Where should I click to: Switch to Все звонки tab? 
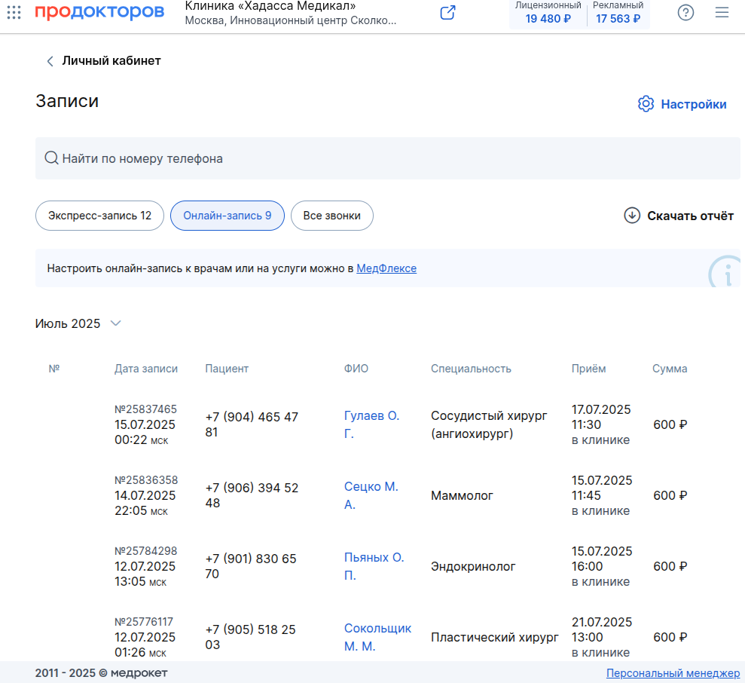(331, 216)
